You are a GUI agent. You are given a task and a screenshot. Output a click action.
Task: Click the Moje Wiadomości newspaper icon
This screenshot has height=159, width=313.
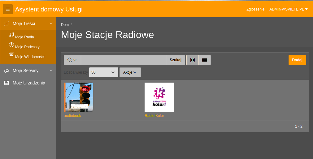pos(11,54)
